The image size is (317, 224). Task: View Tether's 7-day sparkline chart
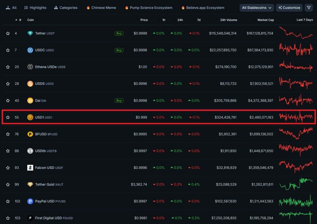[296, 33]
